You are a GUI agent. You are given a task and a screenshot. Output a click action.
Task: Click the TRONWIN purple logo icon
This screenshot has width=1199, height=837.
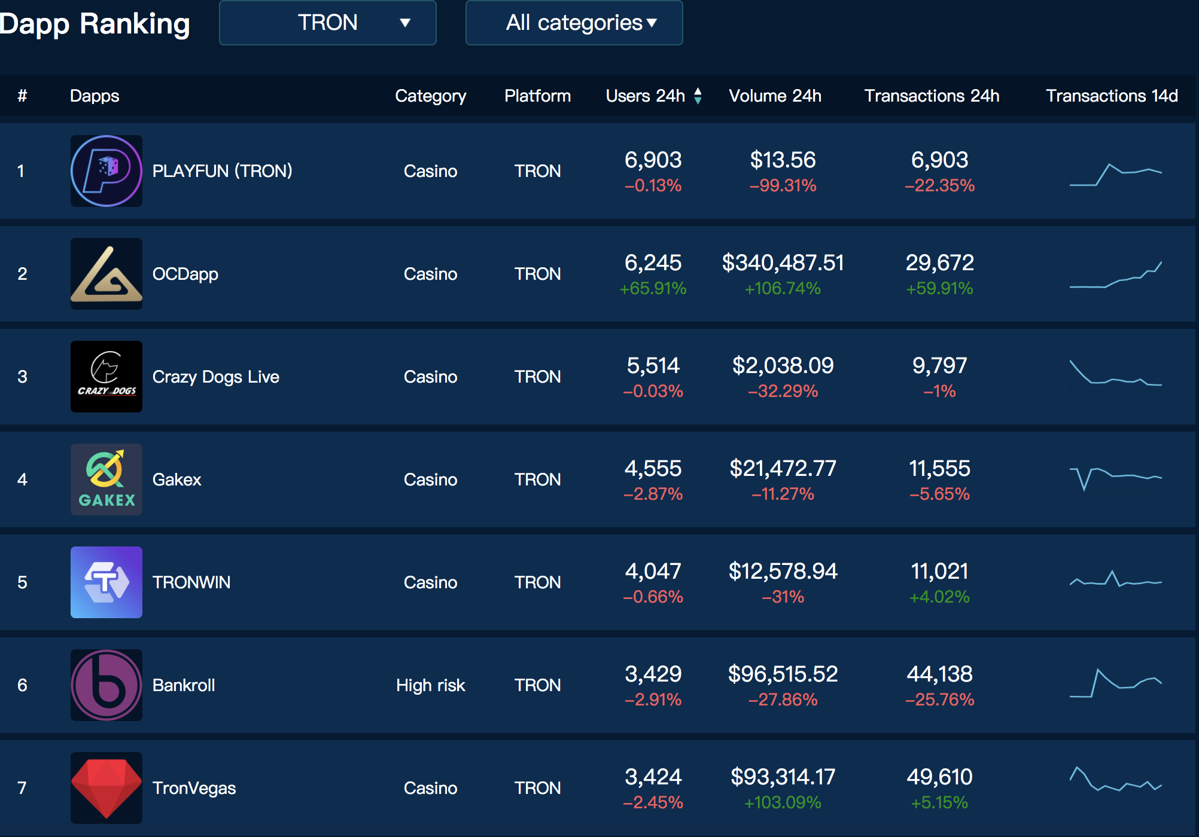tap(106, 582)
